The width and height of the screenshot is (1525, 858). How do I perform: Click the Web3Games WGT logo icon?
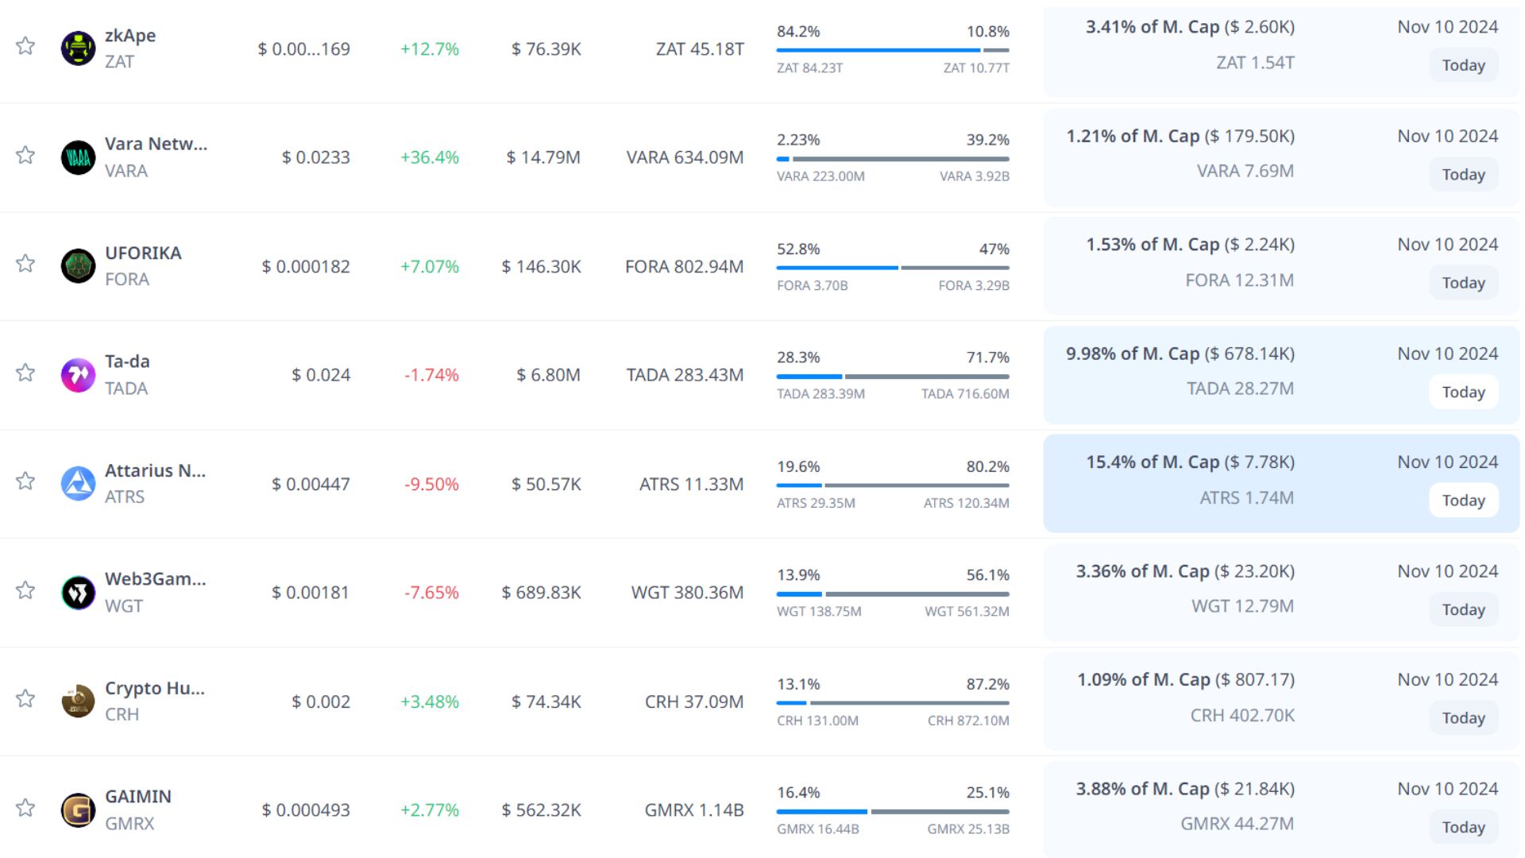(78, 593)
